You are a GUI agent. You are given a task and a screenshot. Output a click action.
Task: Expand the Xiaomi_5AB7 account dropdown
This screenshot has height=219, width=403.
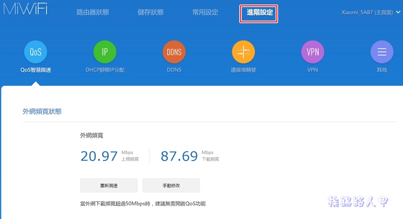[371, 12]
